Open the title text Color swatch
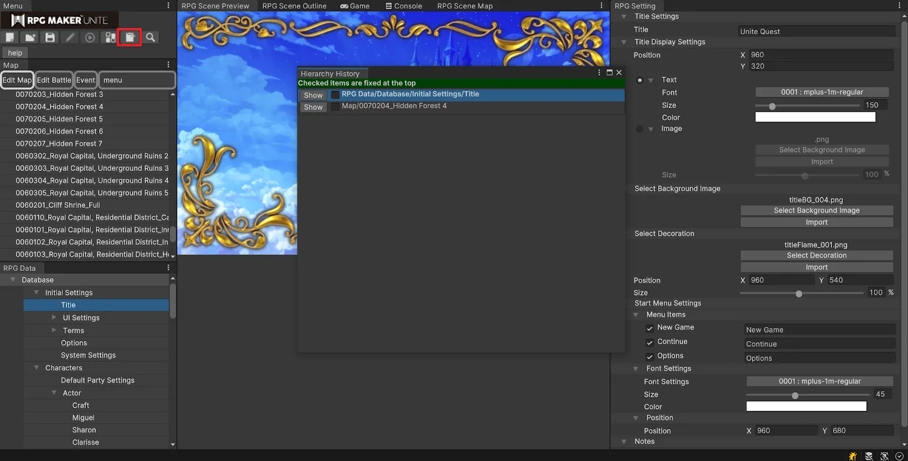This screenshot has height=461, width=908. pos(815,118)
